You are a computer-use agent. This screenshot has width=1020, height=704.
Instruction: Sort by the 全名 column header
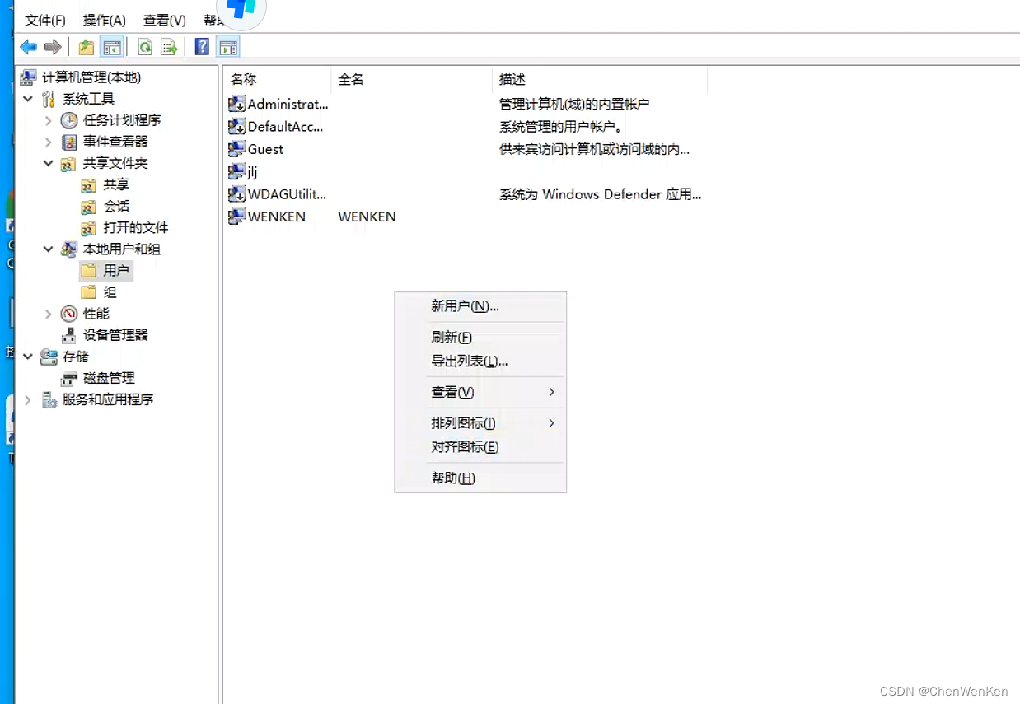[412, 79]
